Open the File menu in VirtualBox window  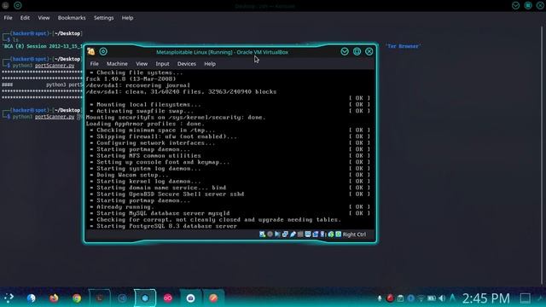pos(95,64)
